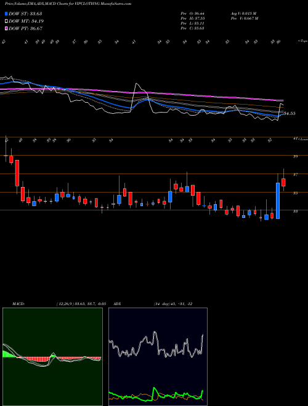Click the 33 price axis label
This screenshot has width=308, height=406.
pos(295,211)
